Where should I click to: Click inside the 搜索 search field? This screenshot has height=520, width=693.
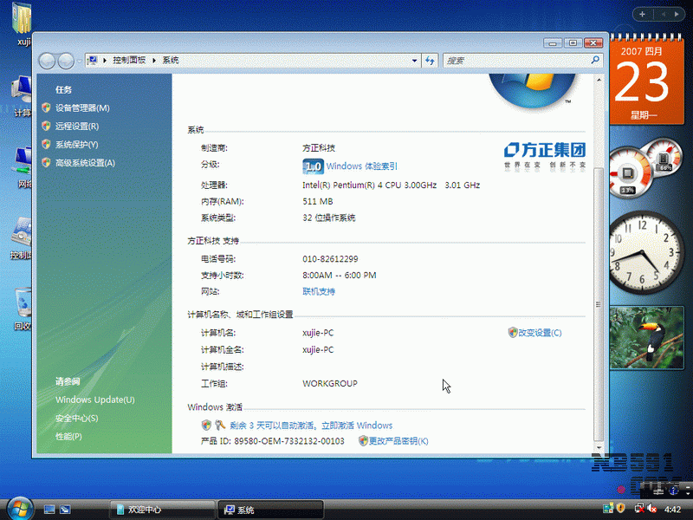(x=515, y=61)
